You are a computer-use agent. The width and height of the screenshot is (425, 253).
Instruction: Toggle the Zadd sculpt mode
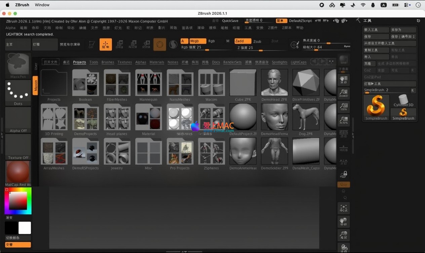tap(242, 41)
